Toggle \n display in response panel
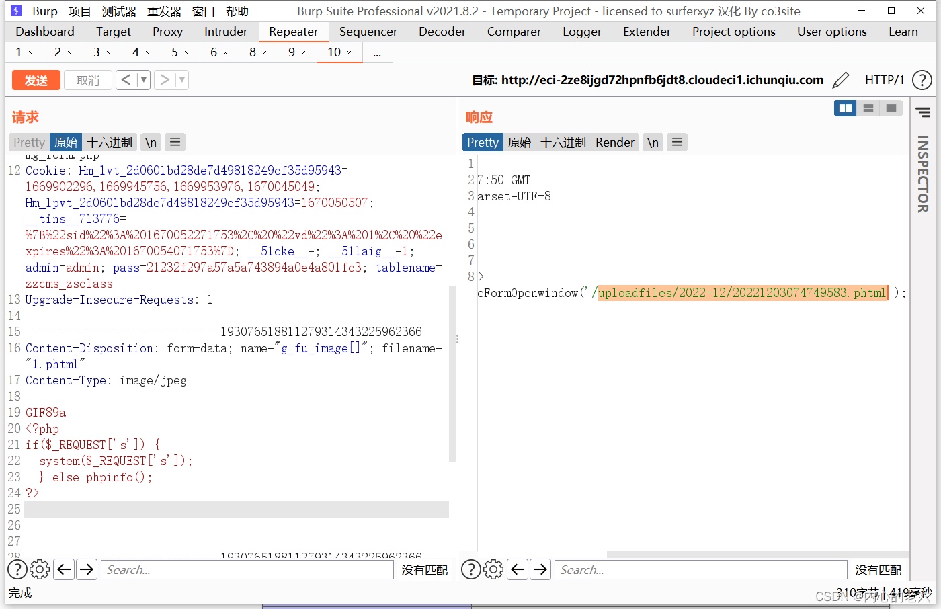 (x=653, y=143)
